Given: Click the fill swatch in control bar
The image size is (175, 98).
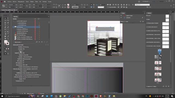Looking at the screenshot, I should click(x=68, y=5).
